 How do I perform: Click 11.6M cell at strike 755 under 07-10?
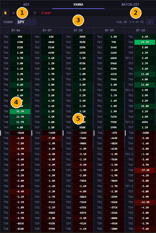coord(145,74)
